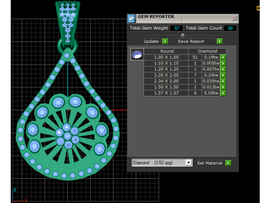Select the Round column header
The height and width of the screenshot is (203, 271).
tap(166, 51)
